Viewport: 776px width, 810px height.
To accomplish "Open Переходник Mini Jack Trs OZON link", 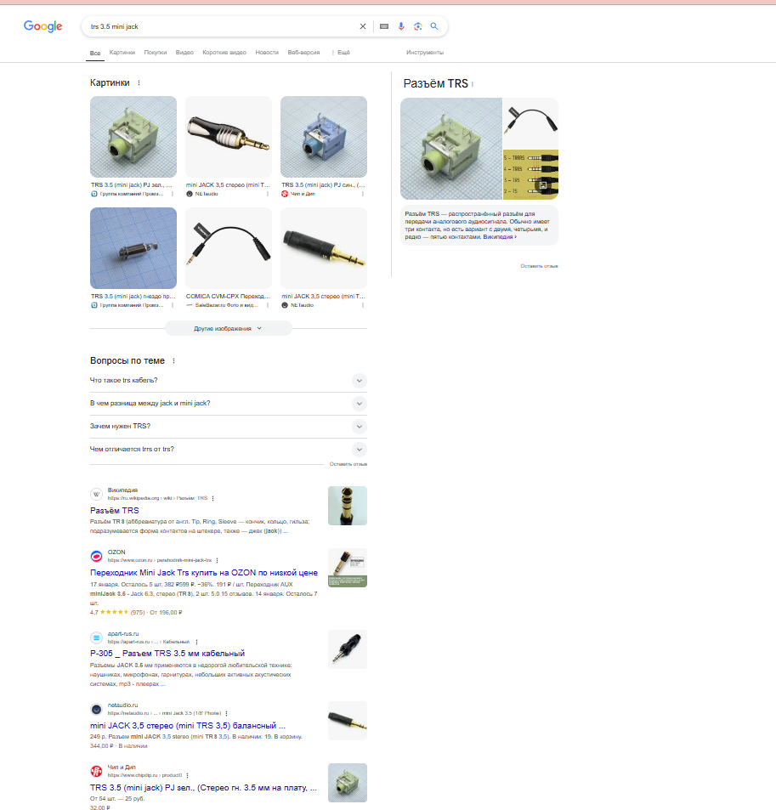I will pos(203,572).
